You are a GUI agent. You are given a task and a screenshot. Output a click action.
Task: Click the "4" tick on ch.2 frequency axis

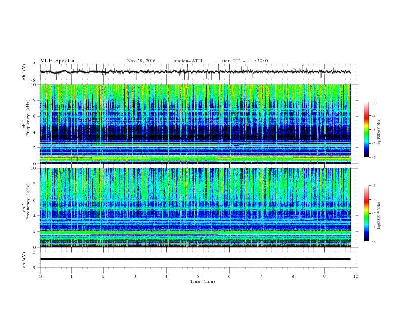[35, 216]
